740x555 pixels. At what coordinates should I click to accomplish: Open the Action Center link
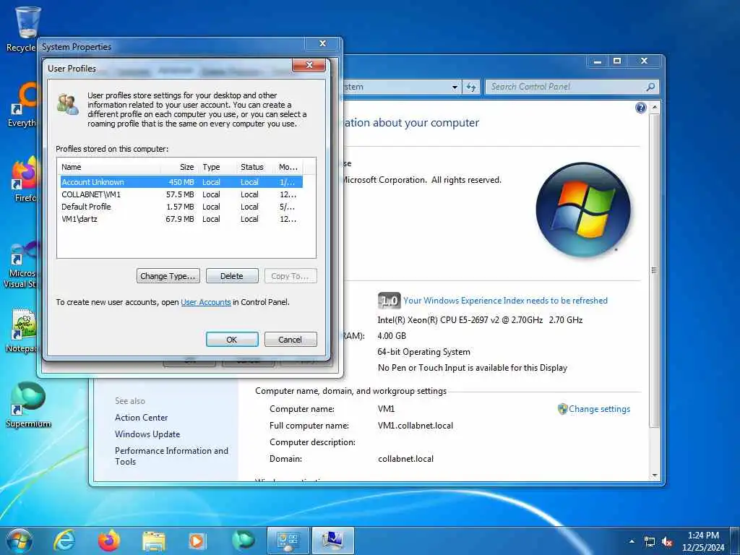point(141,418)
